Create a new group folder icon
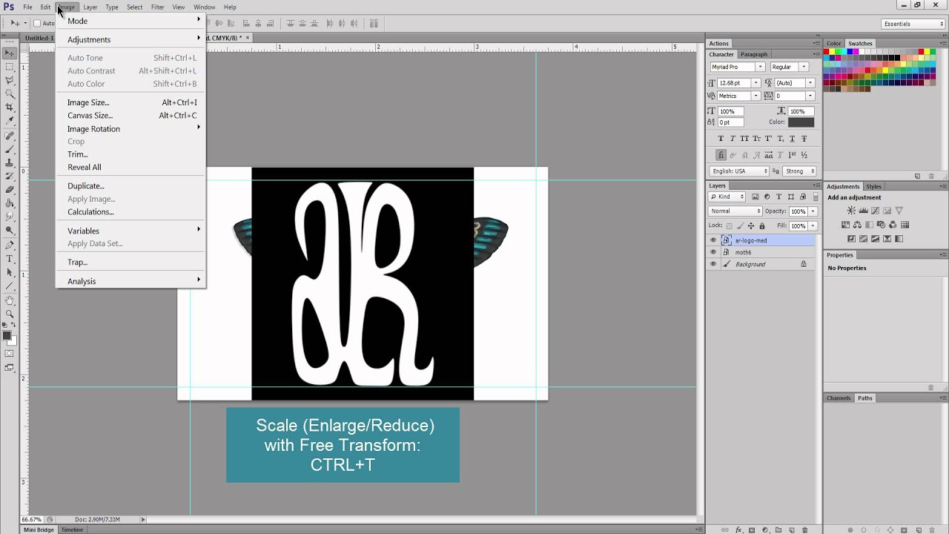This screenshot has width=949, height=534. click(778, 530)
